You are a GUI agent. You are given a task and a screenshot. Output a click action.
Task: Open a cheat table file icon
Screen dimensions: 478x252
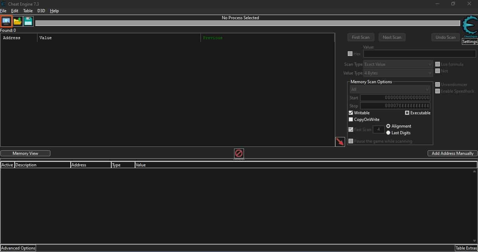click(x=17, y=21)
